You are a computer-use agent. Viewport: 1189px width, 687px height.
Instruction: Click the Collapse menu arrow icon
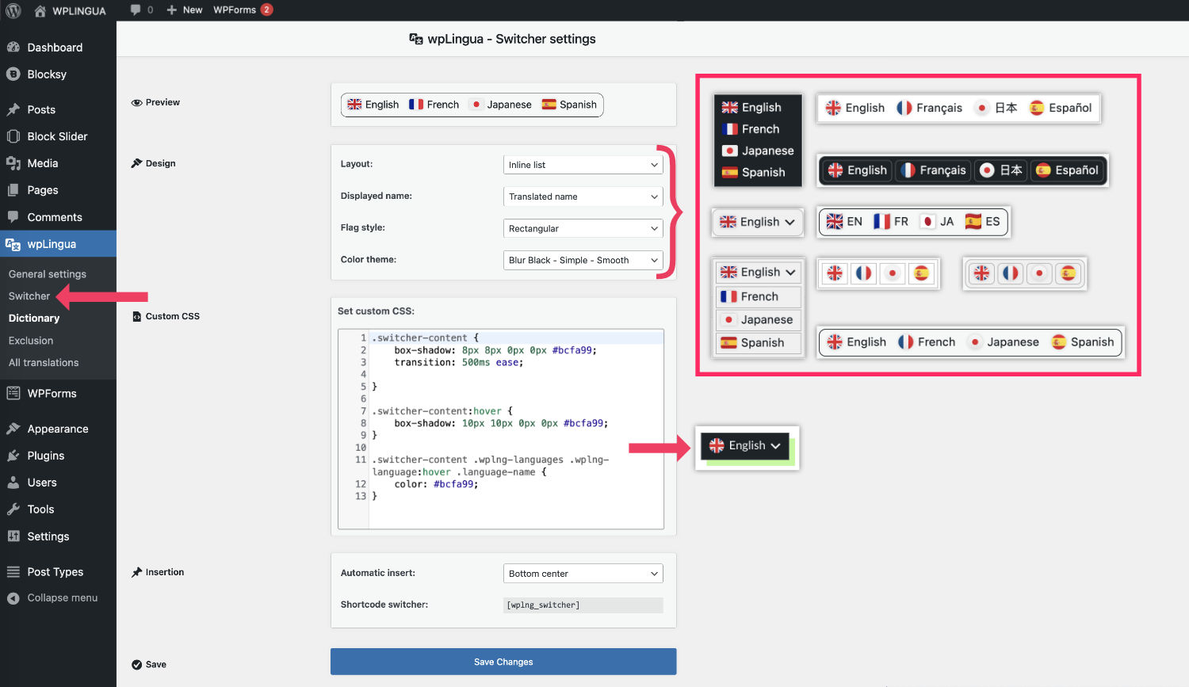point(13,598)
